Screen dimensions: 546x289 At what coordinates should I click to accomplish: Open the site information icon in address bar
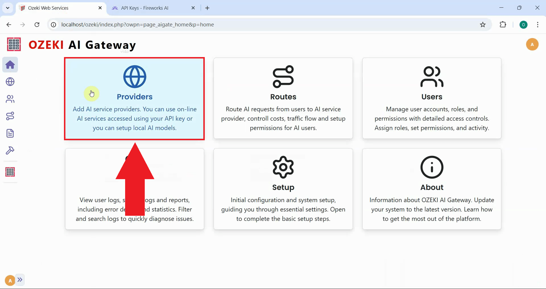click(53, 25)
